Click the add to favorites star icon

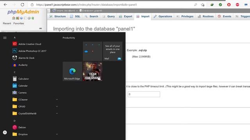click(x=203, y=5)
